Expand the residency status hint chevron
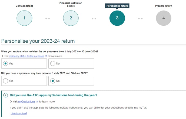The image size is (186, 119). point(2,56)
